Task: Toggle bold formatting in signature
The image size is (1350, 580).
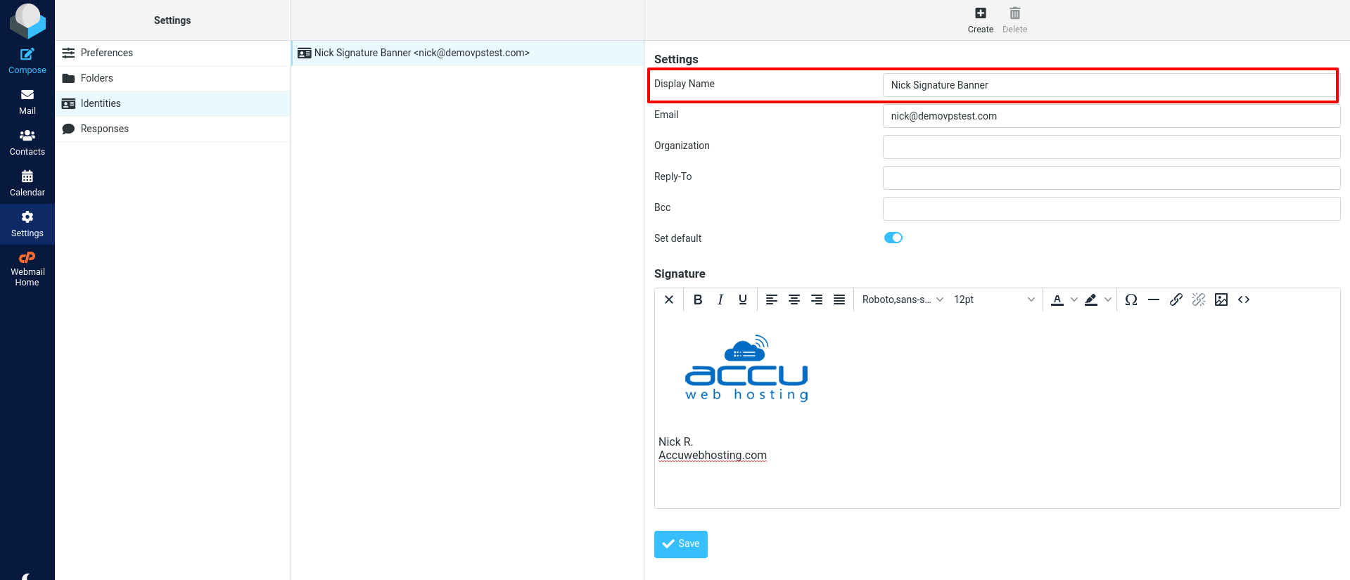Action: pos(698,299)
